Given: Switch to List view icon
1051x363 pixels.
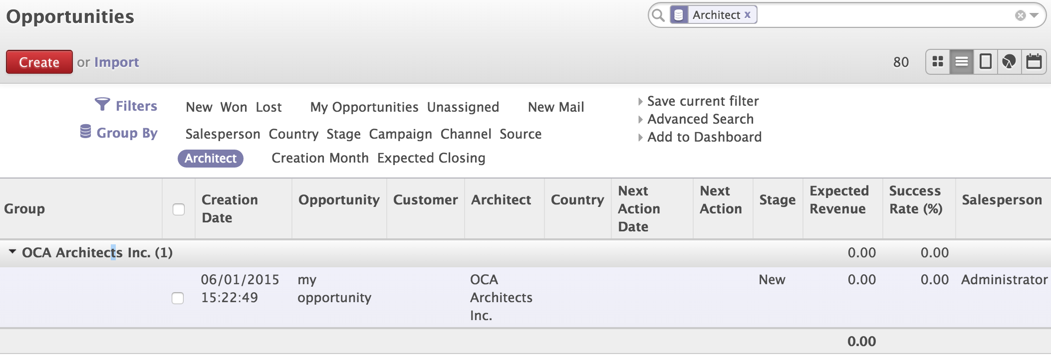Looking at the screenshot, I should (x=962, y=62).
